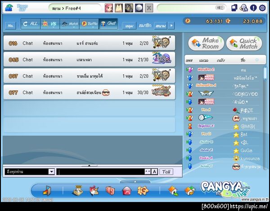This screenshot has height=211, width=270.
Task: Open the ^^ emoticon picker
Action: click(x=148, y=171)
